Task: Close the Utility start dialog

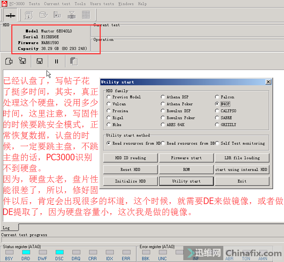Action: point(268,82)
